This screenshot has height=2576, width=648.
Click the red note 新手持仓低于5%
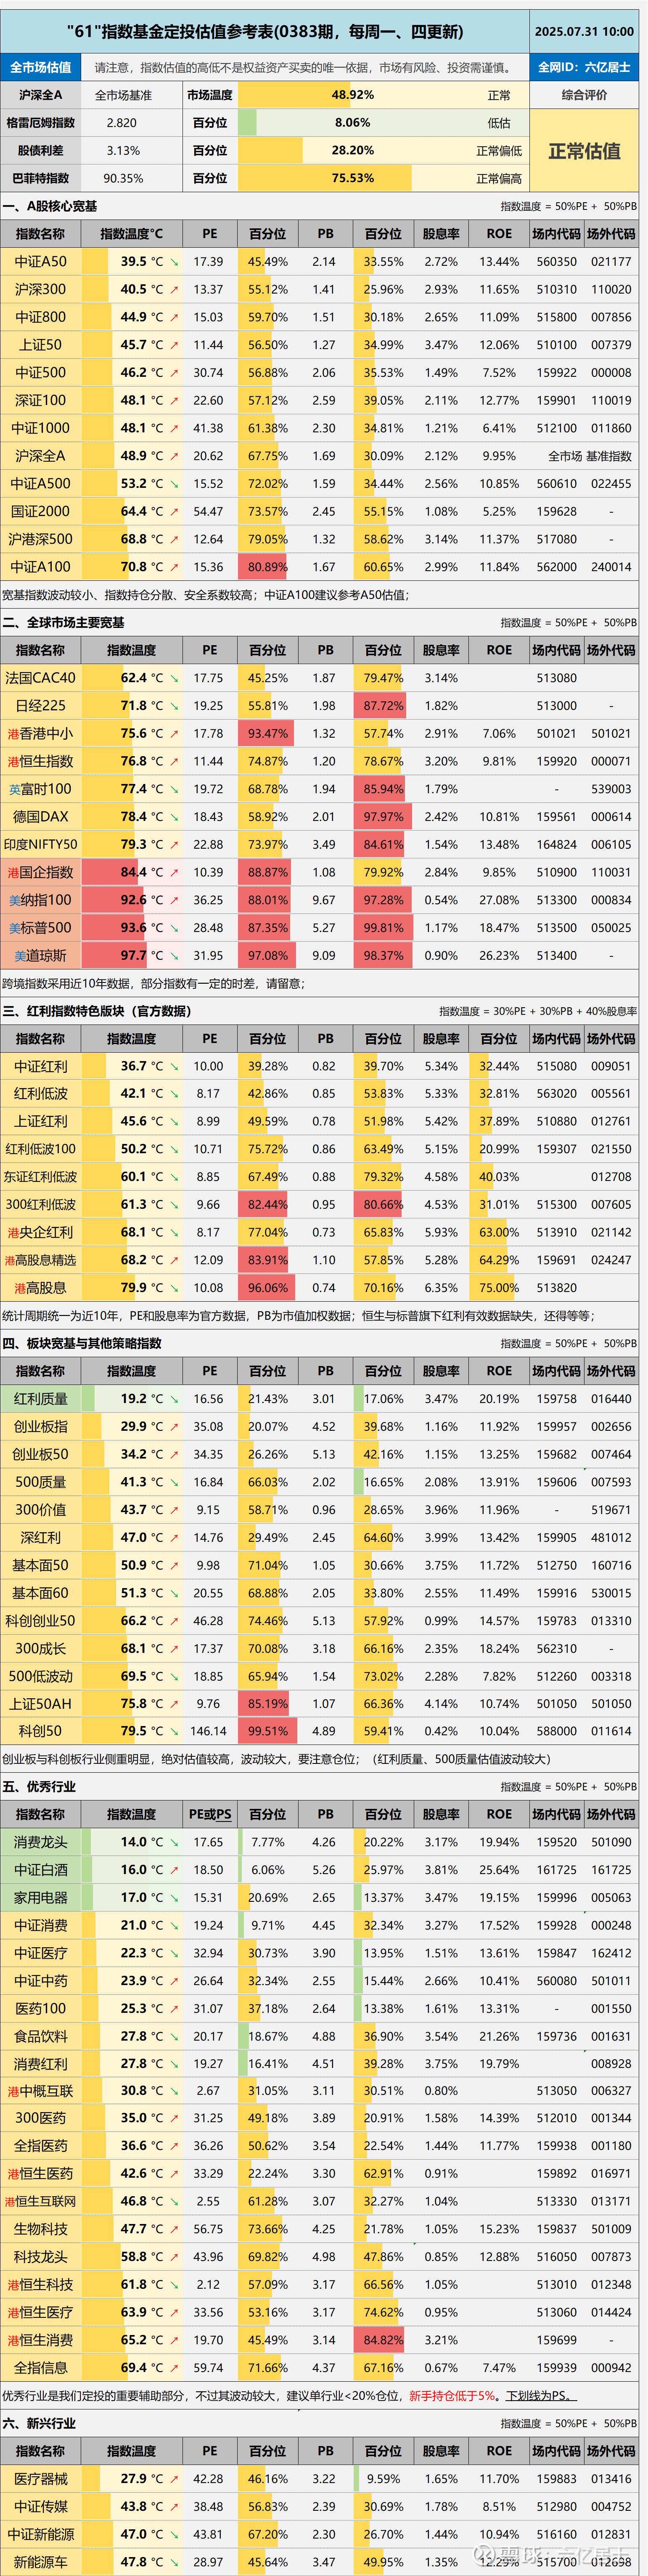click(452, 2396)
